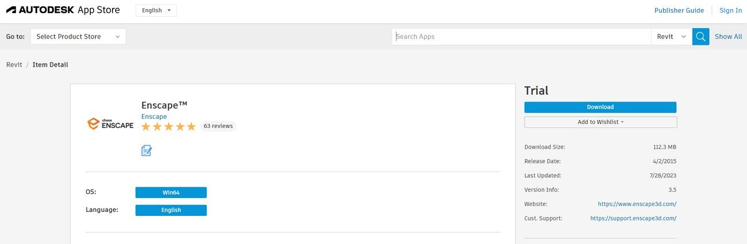This screenshot has width=747, height=244.
Task: View the 63 reviews badge
Action: 218,126
